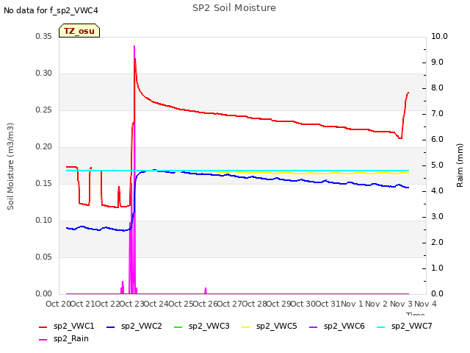The width and height of the screenshot is (470, 353).
Task: Click purple sp2_VWC6 legend color marker
Action: pyautogui.click(x=314, y=327)
